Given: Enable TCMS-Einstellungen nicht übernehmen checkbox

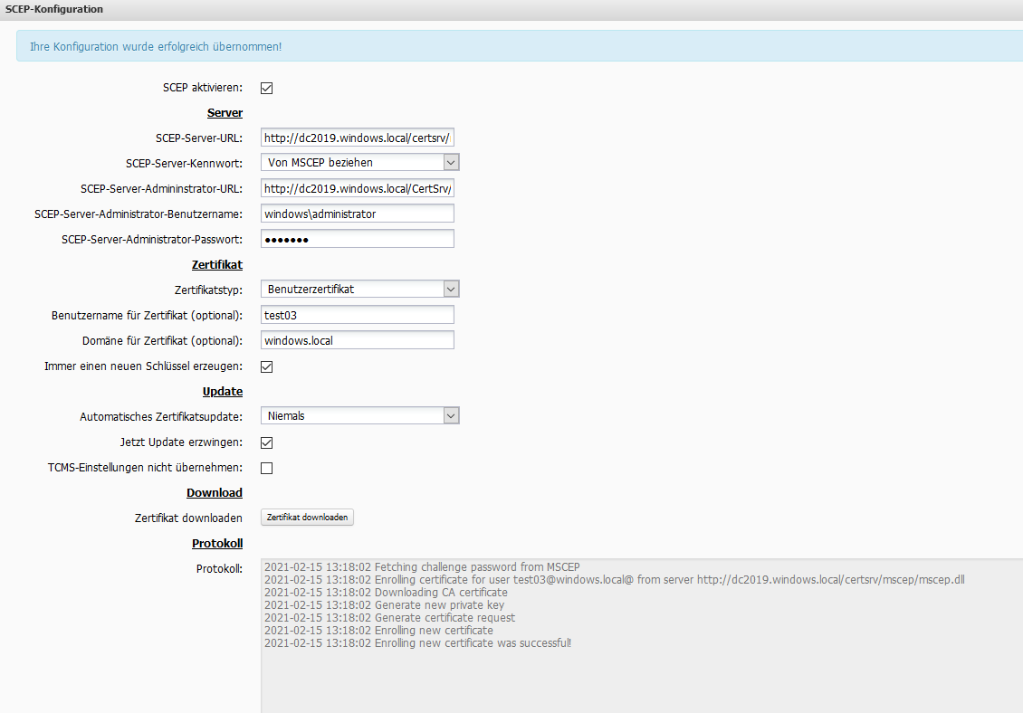Looking at the screenshot, I should point(267,469).
